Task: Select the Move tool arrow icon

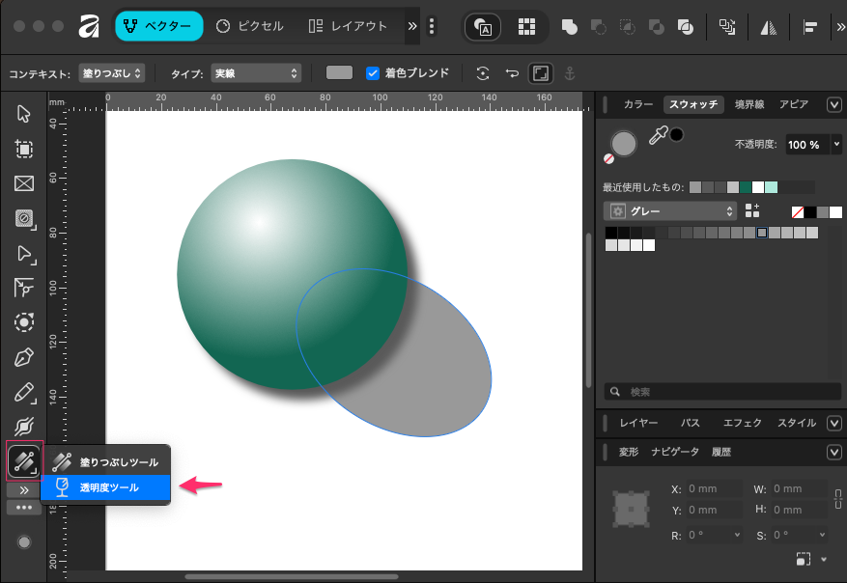Action: coord(24,115)
